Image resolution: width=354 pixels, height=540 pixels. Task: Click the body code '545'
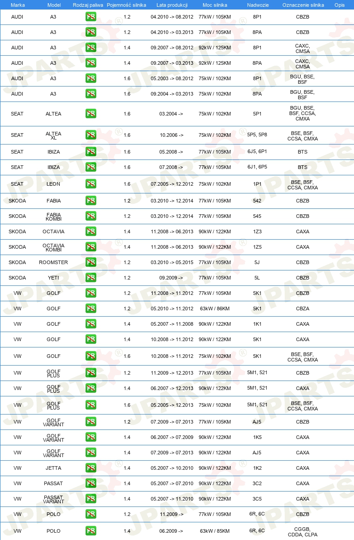click(x=257, y=216)
